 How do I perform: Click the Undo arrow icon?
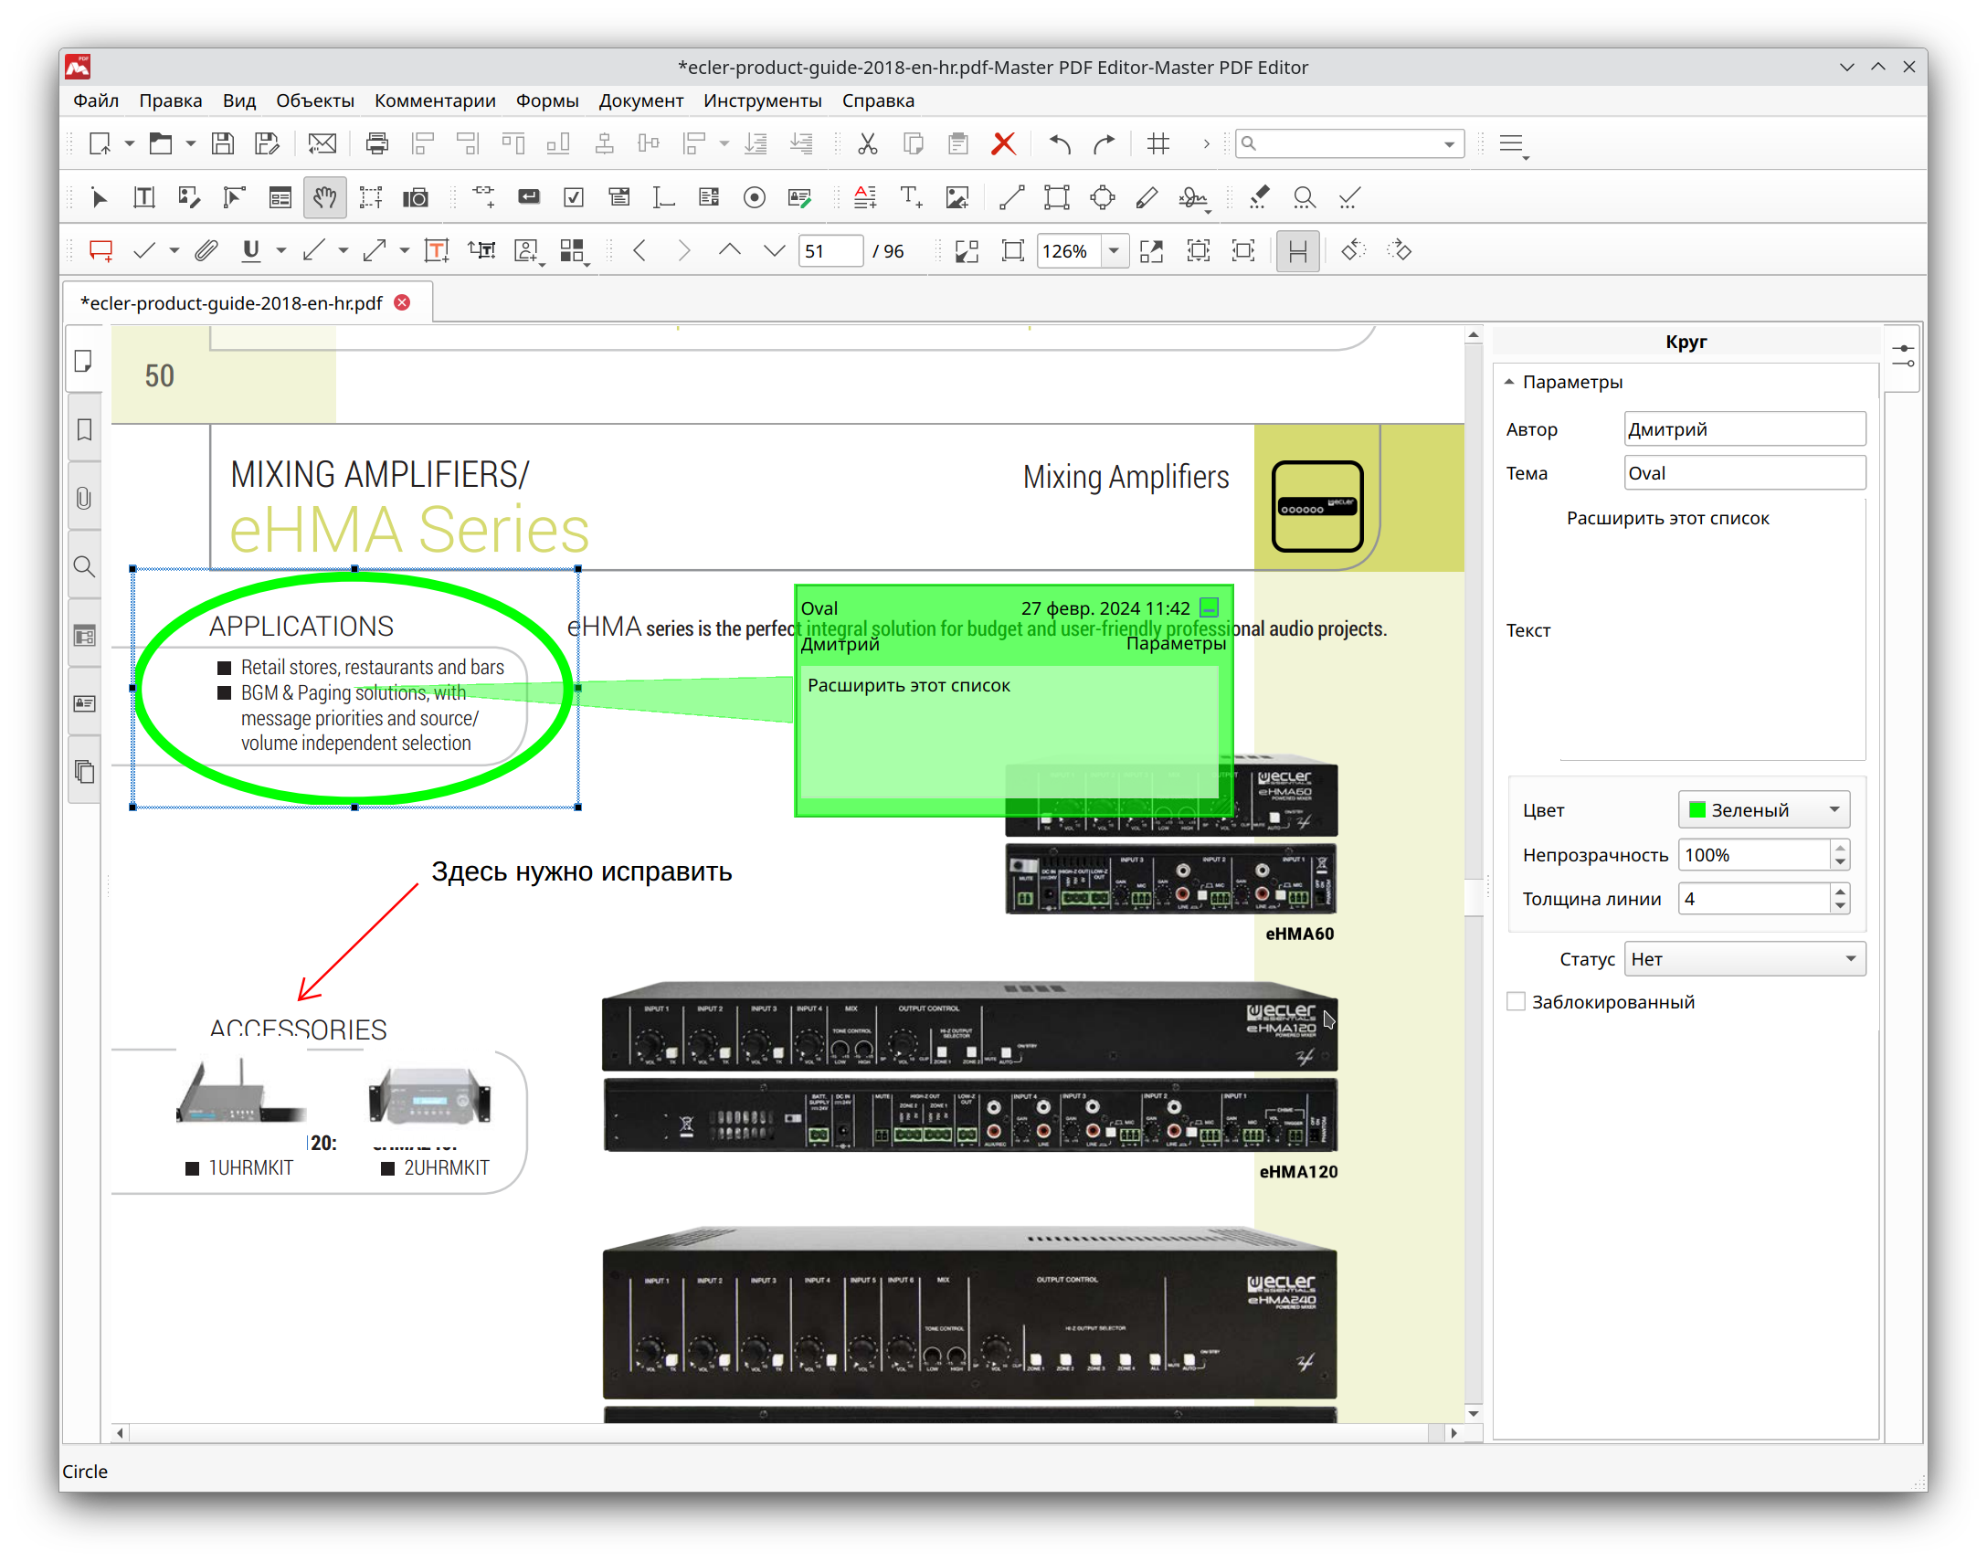(x=1060, y=143)
